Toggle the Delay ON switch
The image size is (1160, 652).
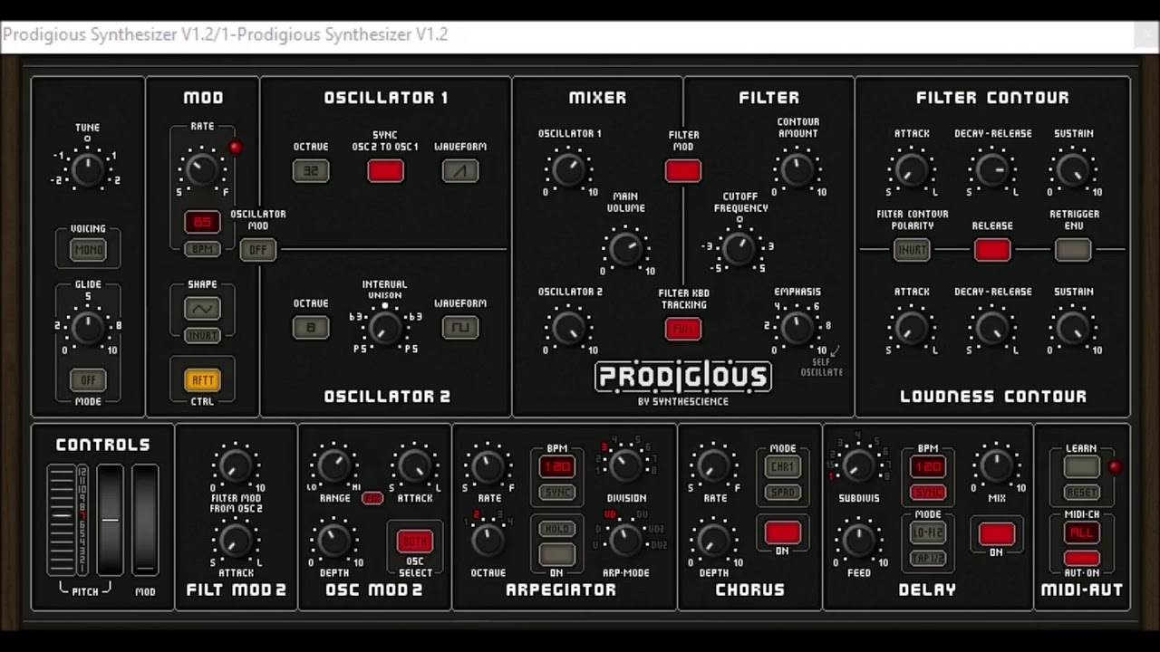996,534
